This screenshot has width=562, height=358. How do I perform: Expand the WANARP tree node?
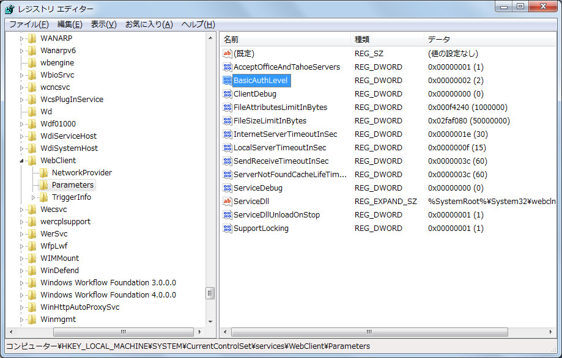point(21,38)
